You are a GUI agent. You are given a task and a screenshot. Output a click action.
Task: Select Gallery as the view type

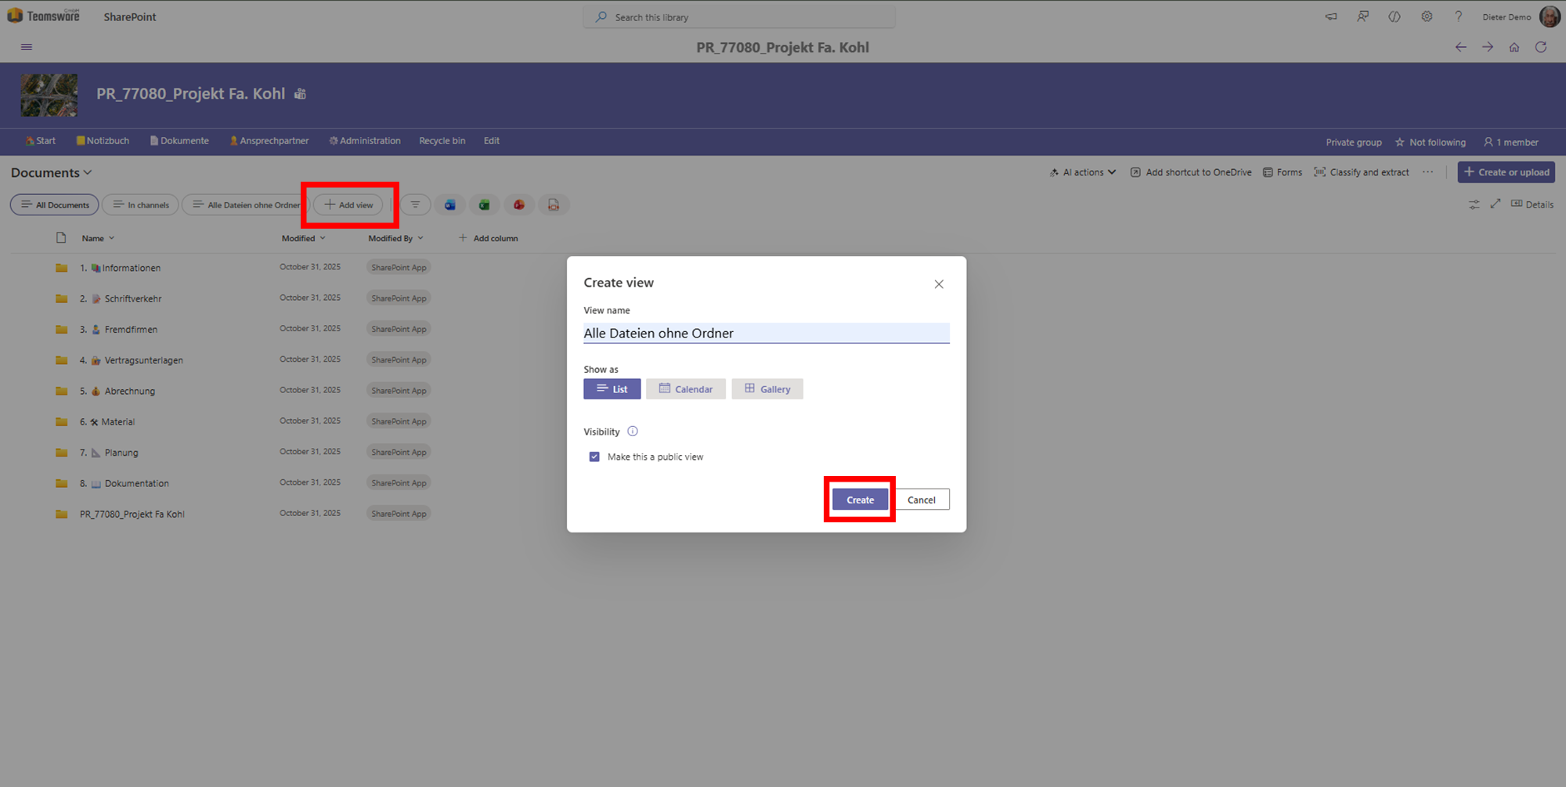point(767,389)
